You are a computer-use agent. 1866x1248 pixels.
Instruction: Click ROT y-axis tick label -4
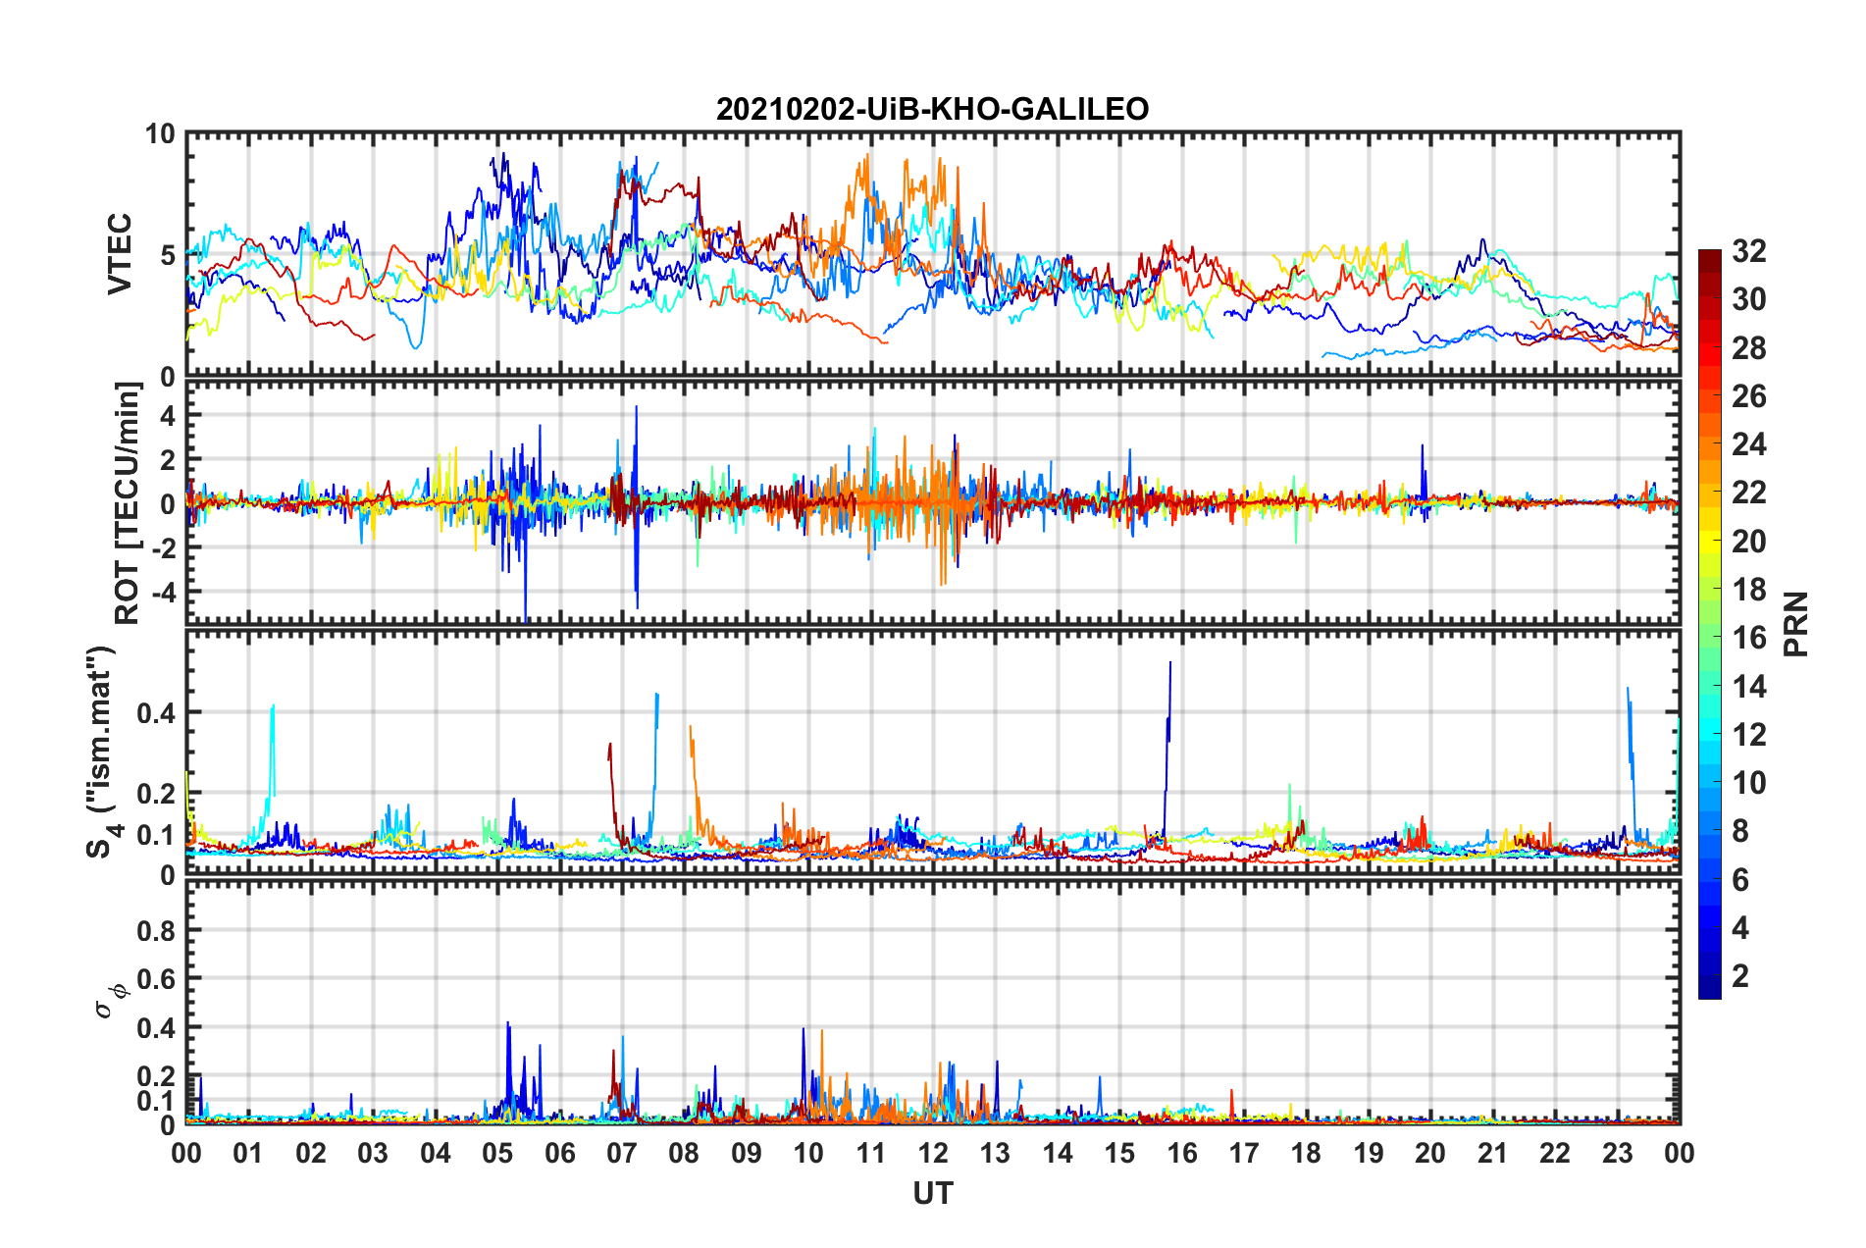[163, 592]
